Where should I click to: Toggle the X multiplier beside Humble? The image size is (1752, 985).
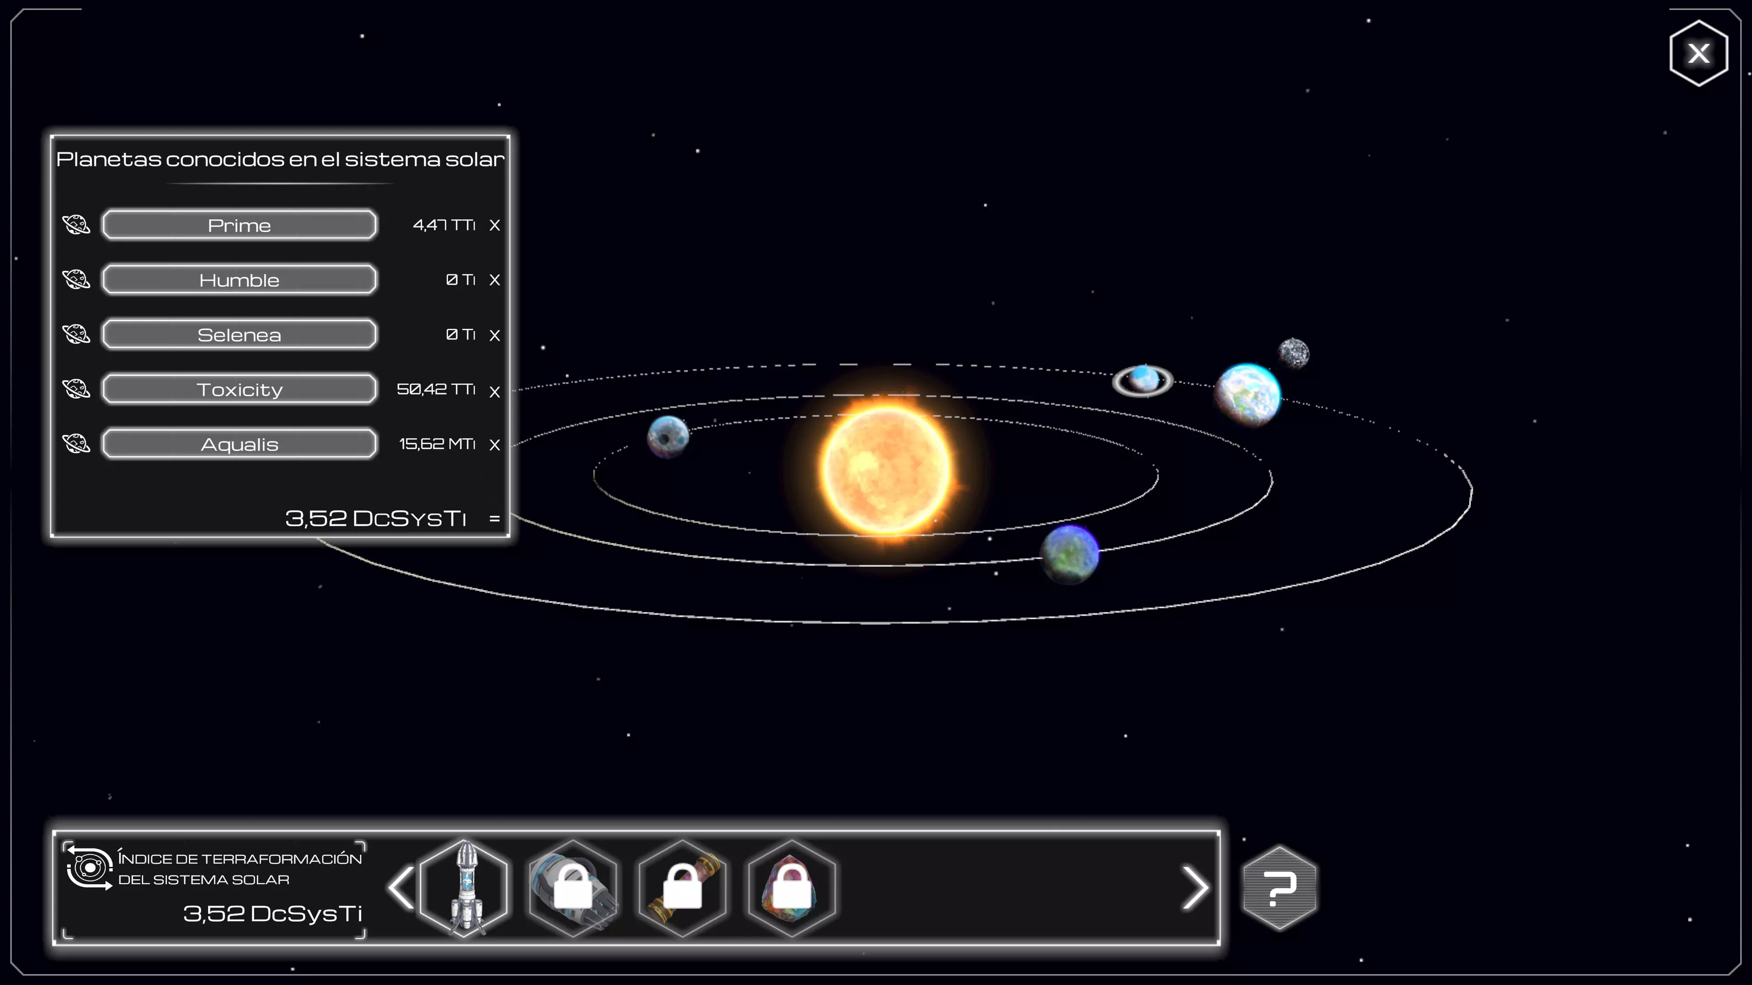click(495, 280)
